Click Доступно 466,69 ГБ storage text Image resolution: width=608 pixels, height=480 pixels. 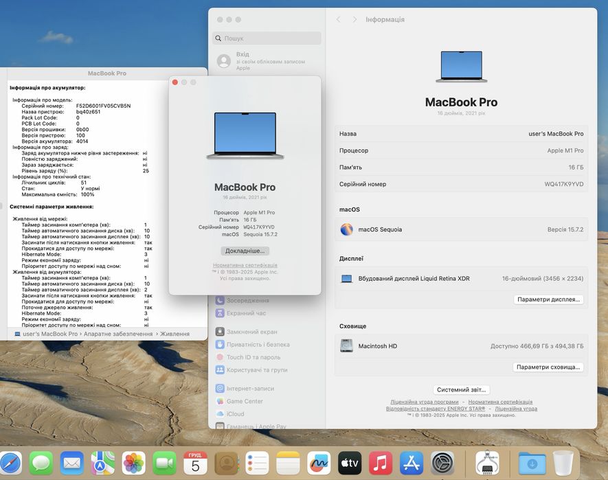click(537, 346)
